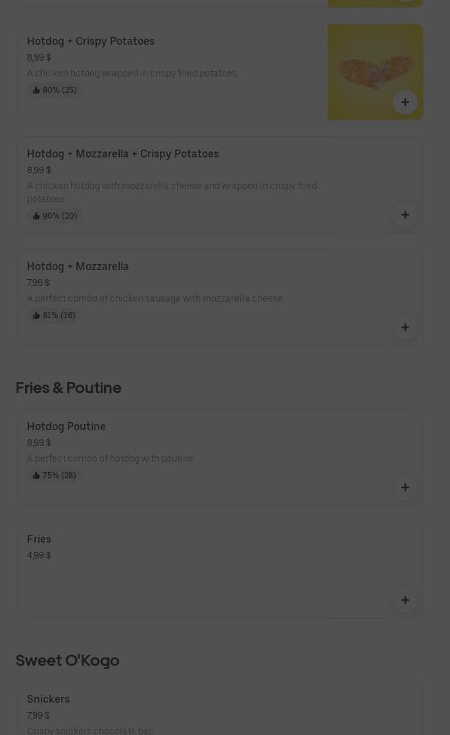Image resolution: width=450 pixels, height=735 pixels.
Task: Click thumbs-up icon beside 75% (28) rating
Action: [36, 476]
